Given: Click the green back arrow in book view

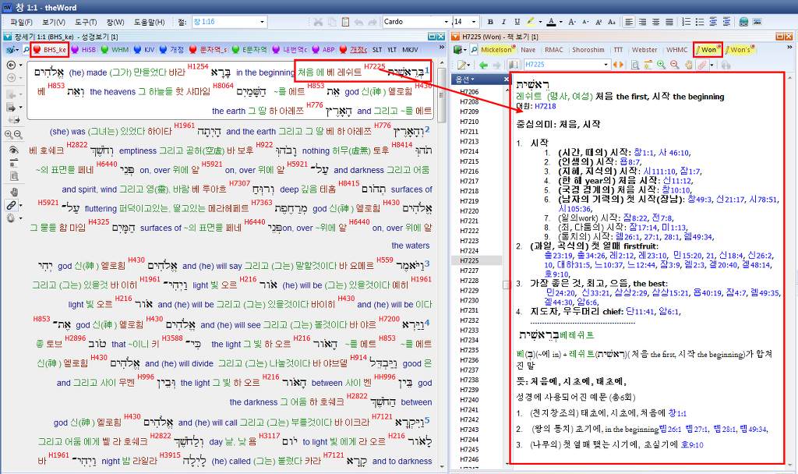Looking at the screenshot, I should point(482,65).
